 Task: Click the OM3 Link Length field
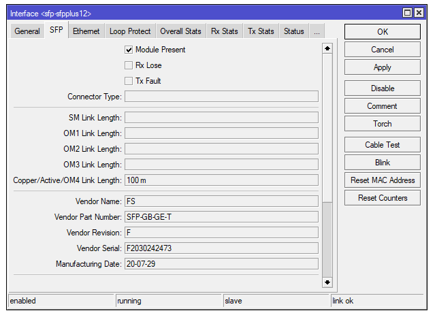click(221, 165)
